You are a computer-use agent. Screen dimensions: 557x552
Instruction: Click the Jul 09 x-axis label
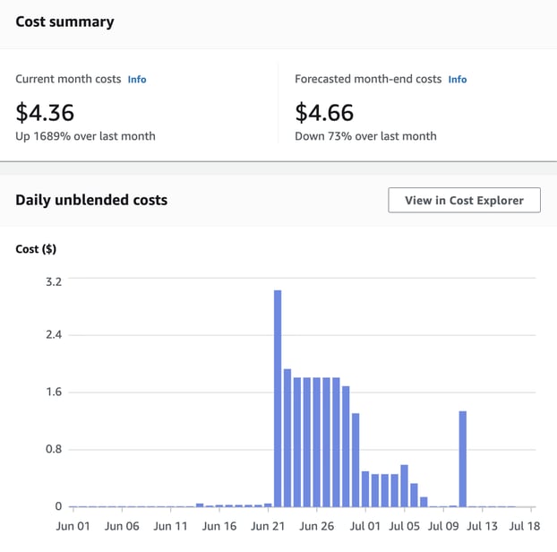[443, 526]
